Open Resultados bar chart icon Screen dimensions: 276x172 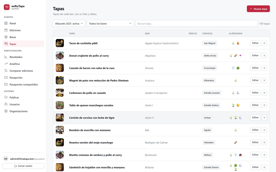(6, 57)
